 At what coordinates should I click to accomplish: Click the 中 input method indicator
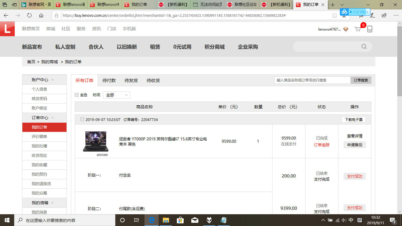tap(351, 220)
